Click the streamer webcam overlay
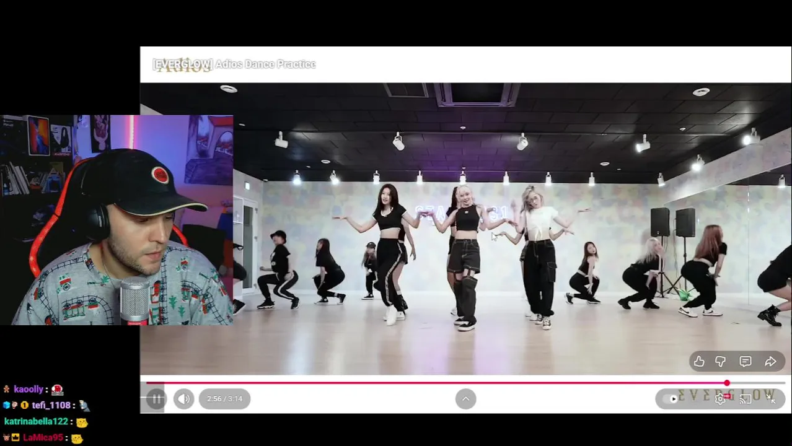 (x=117, y=220)
